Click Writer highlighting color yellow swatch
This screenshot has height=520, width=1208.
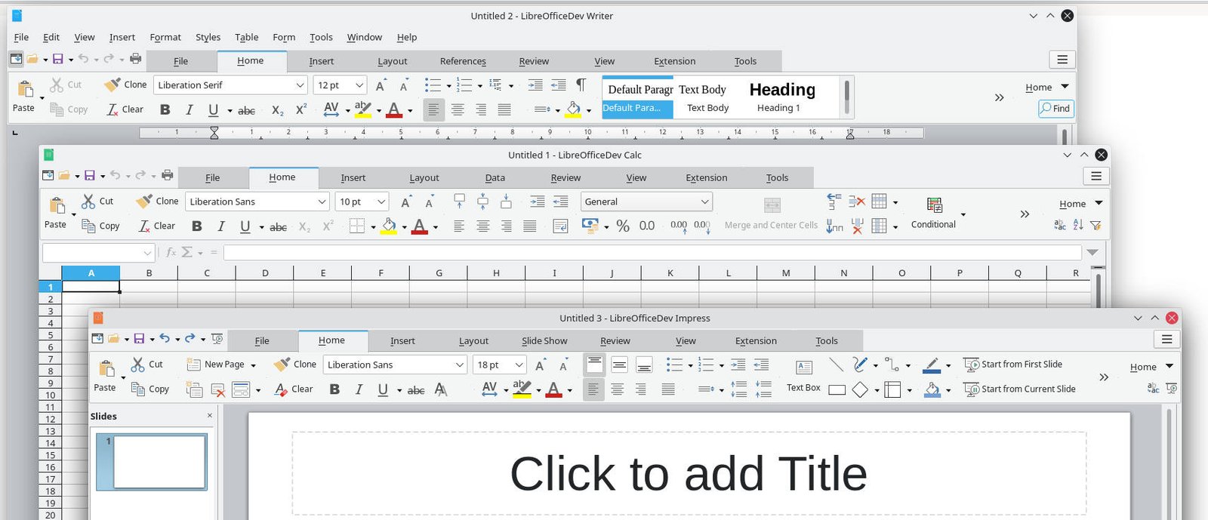pos(362,110)
